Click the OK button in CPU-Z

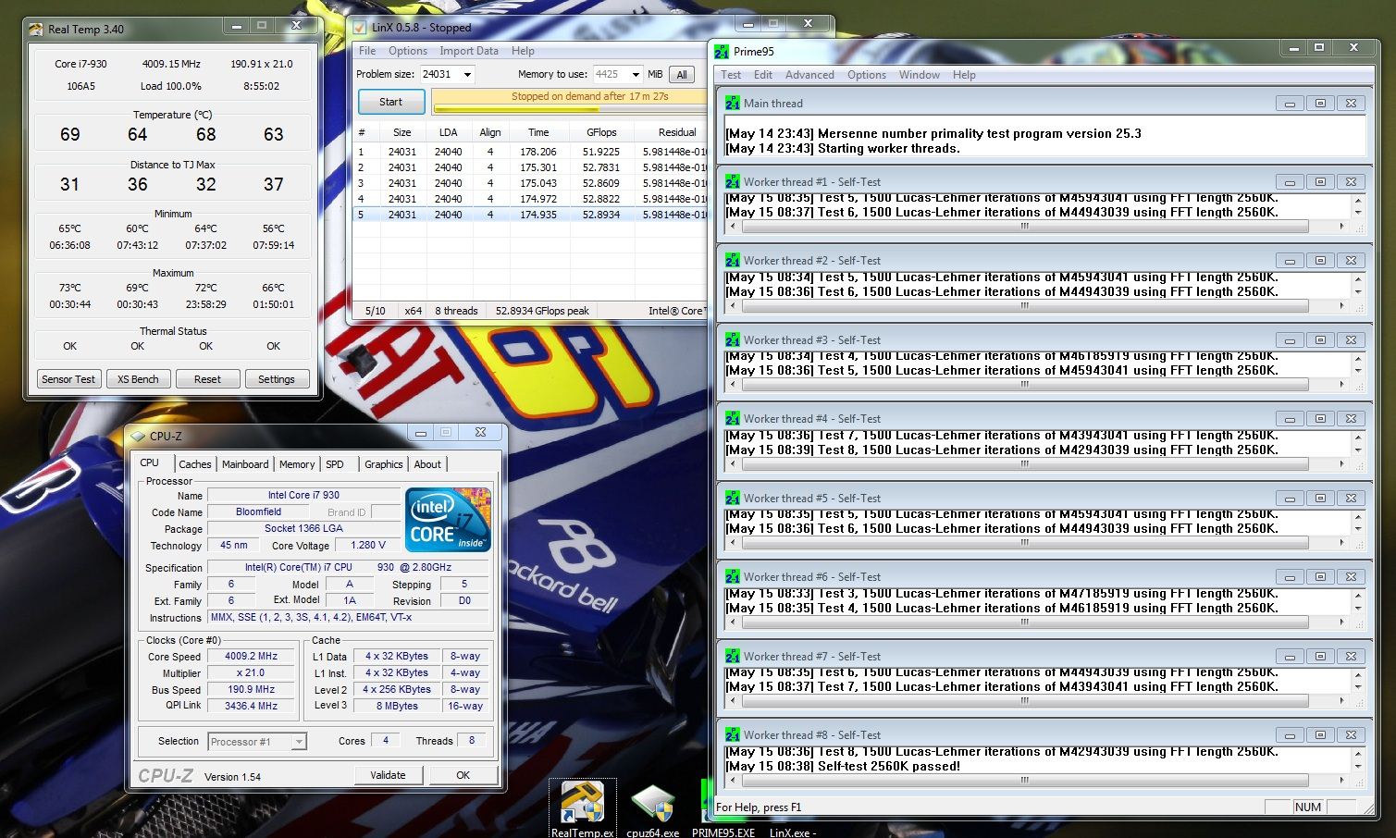click(x=463, y=775)
